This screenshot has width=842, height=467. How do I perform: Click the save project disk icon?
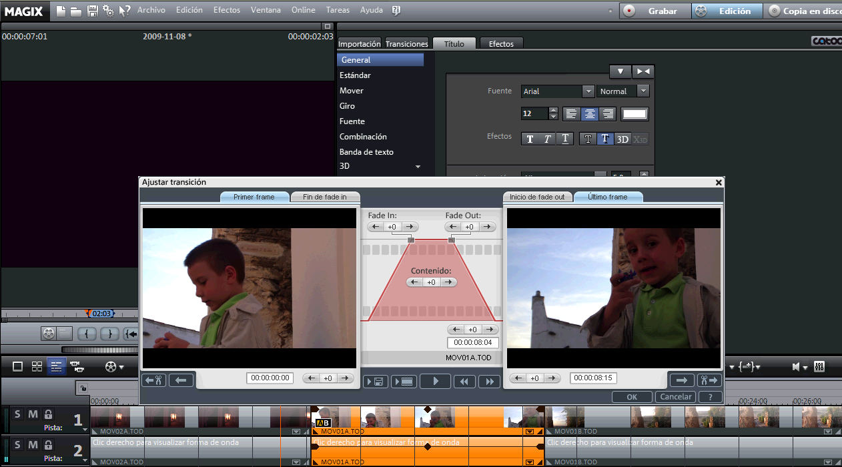click(x=93, y=11)
